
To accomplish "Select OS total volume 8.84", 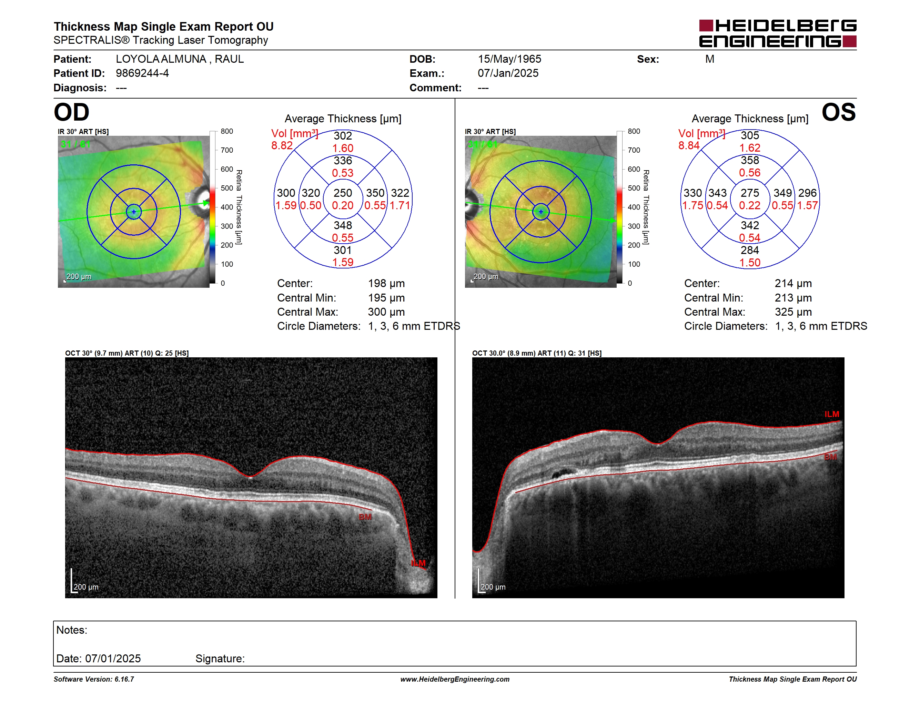I will pos(689,145).
